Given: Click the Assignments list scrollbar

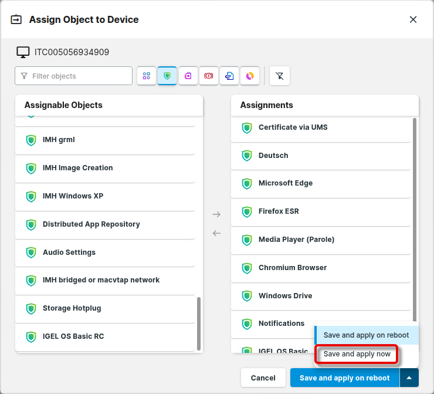Looking at the screenshot, I should pyautogui.click(x=415, y=217).
